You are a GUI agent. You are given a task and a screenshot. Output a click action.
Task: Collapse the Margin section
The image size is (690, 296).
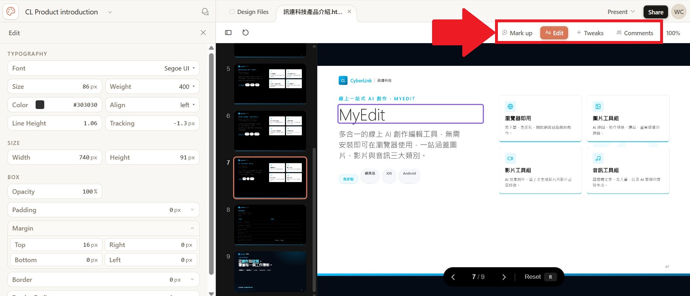coord(104,228)
